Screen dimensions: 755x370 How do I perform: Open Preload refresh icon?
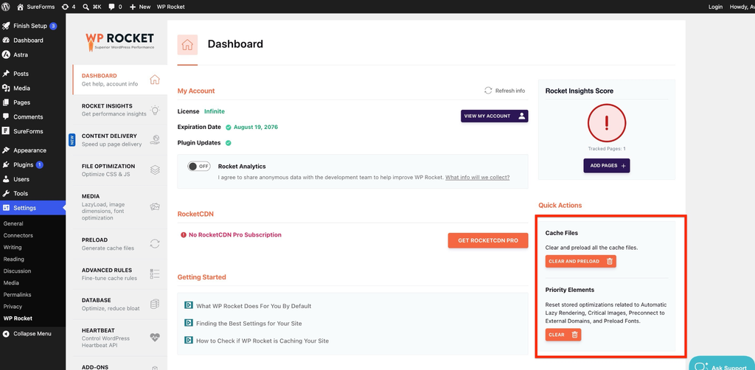(155, 243)
